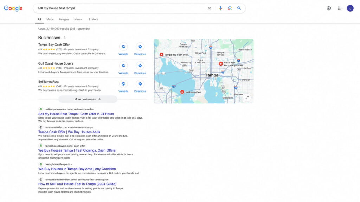This screenshot has height=202, width=360.
Task: Click tamparealestateinsider.com URL breadcrumb
Action: click(x=77, y=180)
